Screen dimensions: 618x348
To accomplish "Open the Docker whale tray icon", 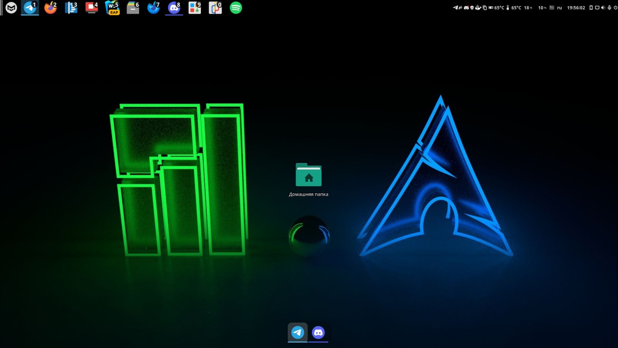I will tap(478, 8).
